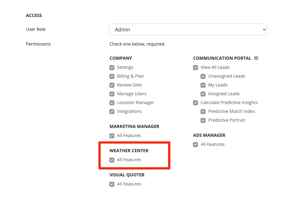The height and width of the screenshot is (205, 308).
Task: Toggle Ads Manager All Features checkbox
Action: tap(195, 144)
